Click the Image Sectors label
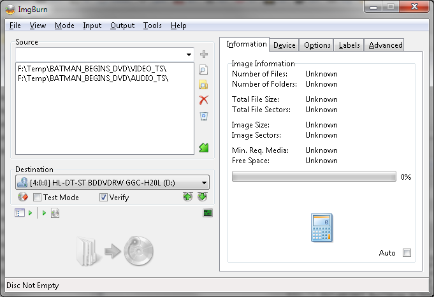Screen dimensions: 434x297 coord(256,135)
